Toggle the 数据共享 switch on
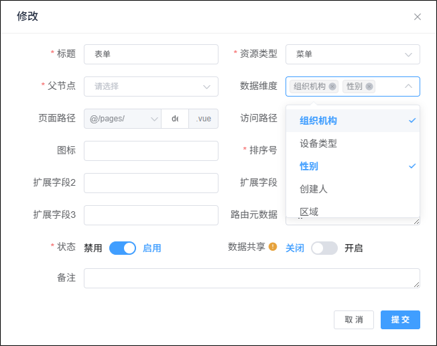This screenshot has height=346, width=437. [324, 248]
